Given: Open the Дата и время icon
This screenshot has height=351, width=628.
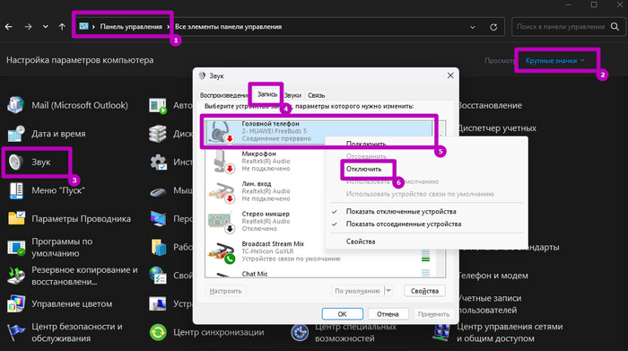Looking at the screenshot, I should click(15, 134).
